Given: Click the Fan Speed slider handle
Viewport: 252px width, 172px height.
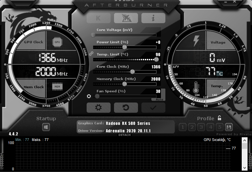Looking at the screenshot, I should tap(97, 96).
